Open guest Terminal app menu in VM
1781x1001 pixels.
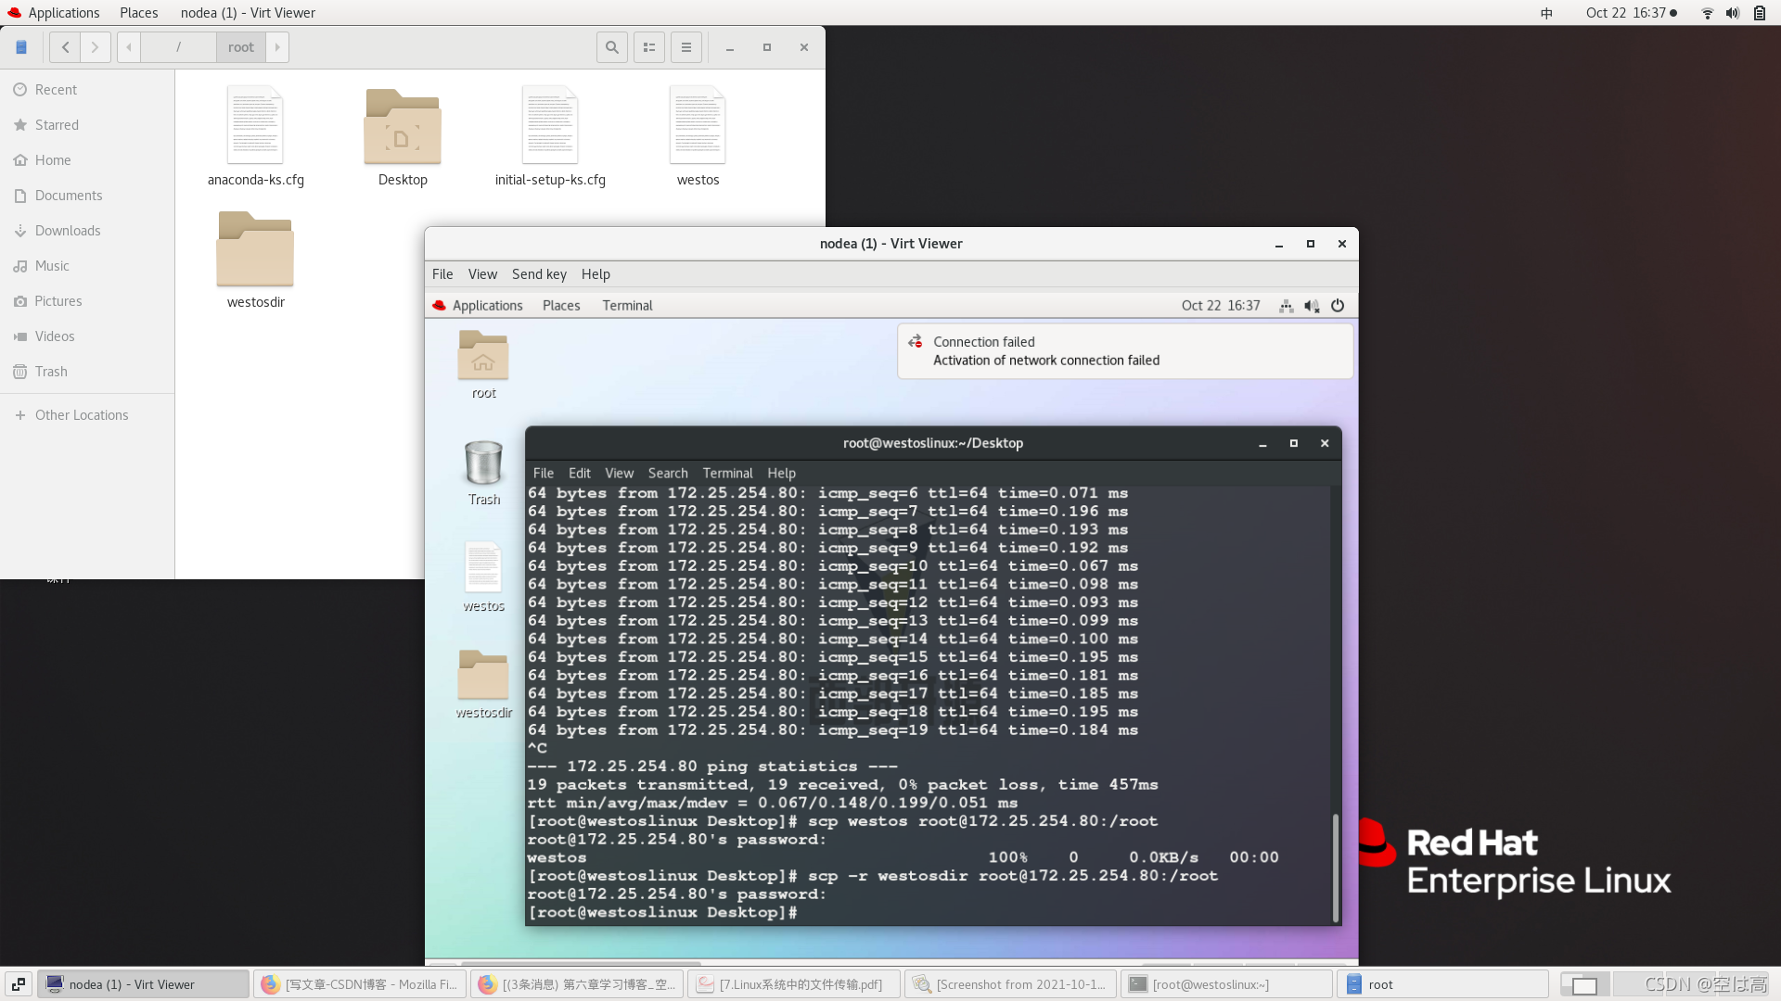pyautogui.click(x=627, y=306)
